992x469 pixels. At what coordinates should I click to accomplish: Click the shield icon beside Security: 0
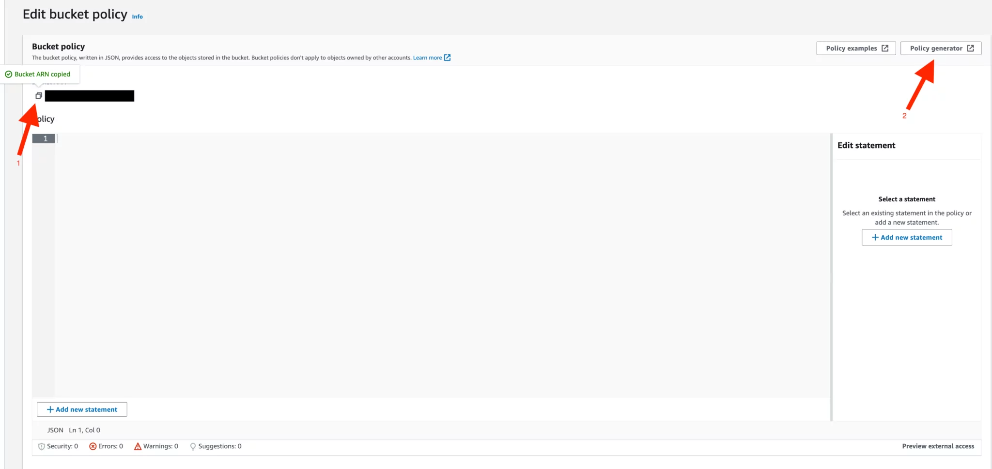[41, 446]
